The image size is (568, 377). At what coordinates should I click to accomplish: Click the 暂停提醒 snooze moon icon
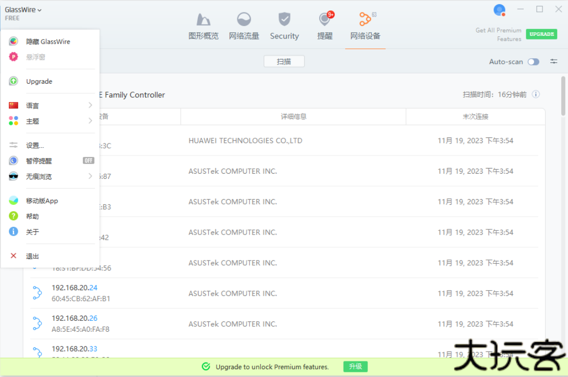click(14, 161)
